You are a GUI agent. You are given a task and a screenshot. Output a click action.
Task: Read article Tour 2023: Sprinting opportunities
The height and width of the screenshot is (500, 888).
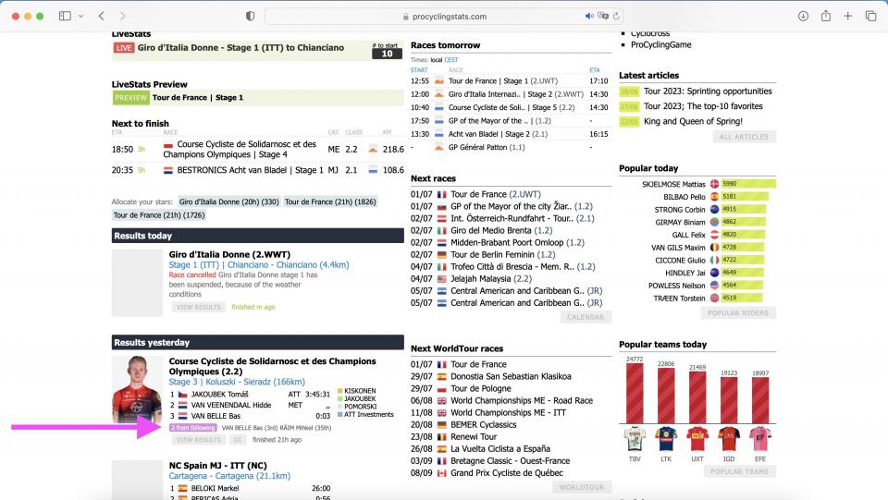708,91
